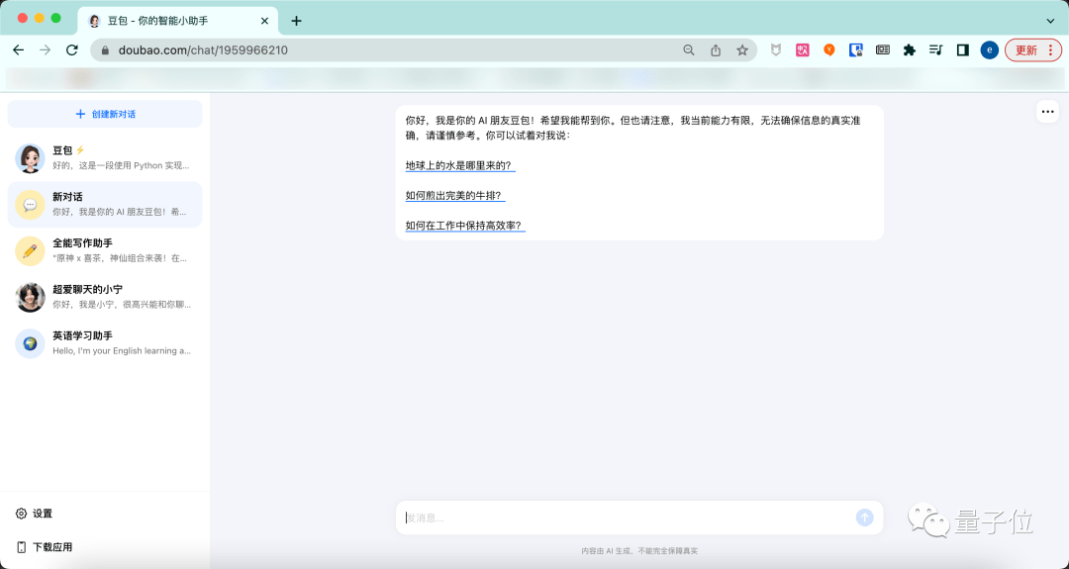Open the 超爱聊天的小宁 conversation
This screenshot has height=569, width=1069.
click(x=105, y=297)
